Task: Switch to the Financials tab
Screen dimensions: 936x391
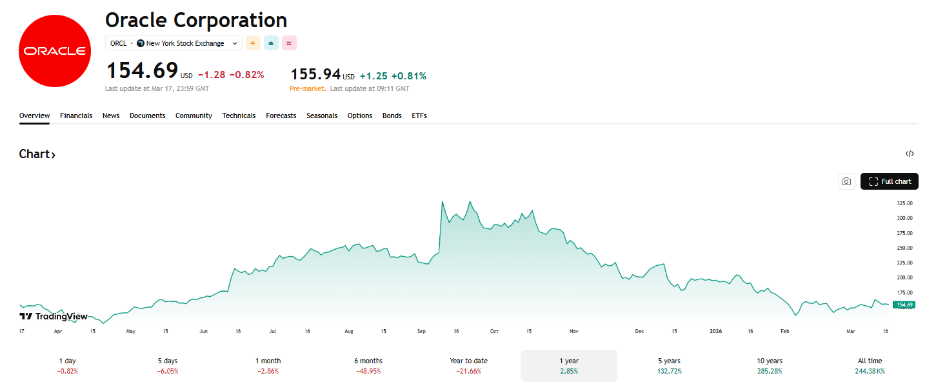Action: coord(76,116)
